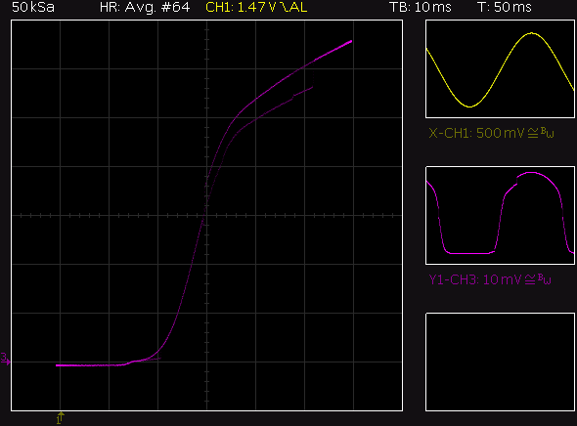577x426 pixels.
Task: Click the magenta XY curve upper endpoint
Action: coord(351,42)
